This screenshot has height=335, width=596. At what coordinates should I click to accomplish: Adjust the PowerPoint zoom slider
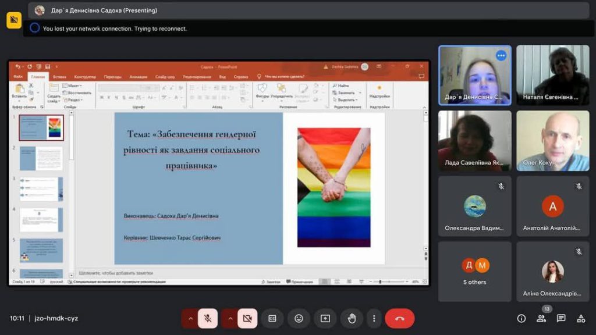[x=380, y=281]
